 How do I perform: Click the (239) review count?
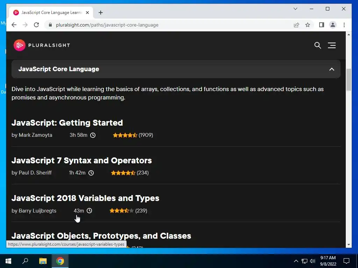pyautogui.click(x=141, y=210)
